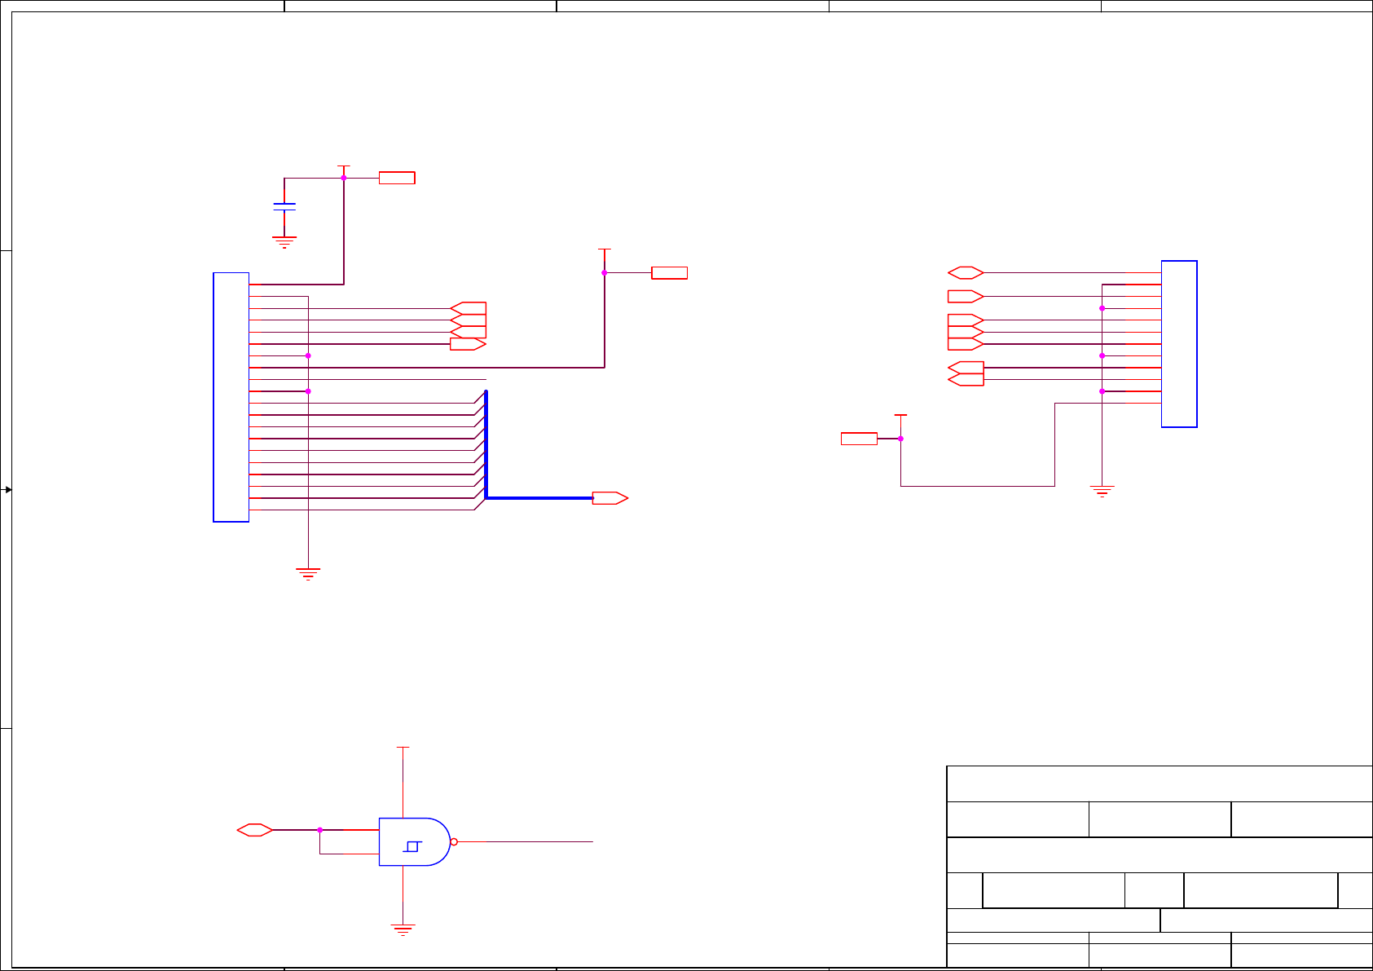Select the ground symbol under the NAND gate
Viewport: 1373px width, 971px height.
click(403, 929)
